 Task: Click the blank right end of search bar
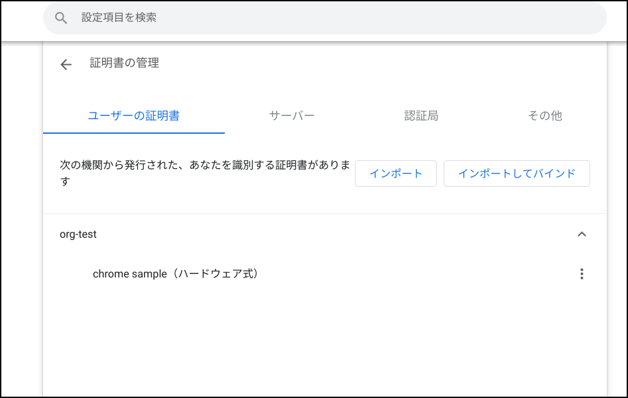[x=564, y=18]
